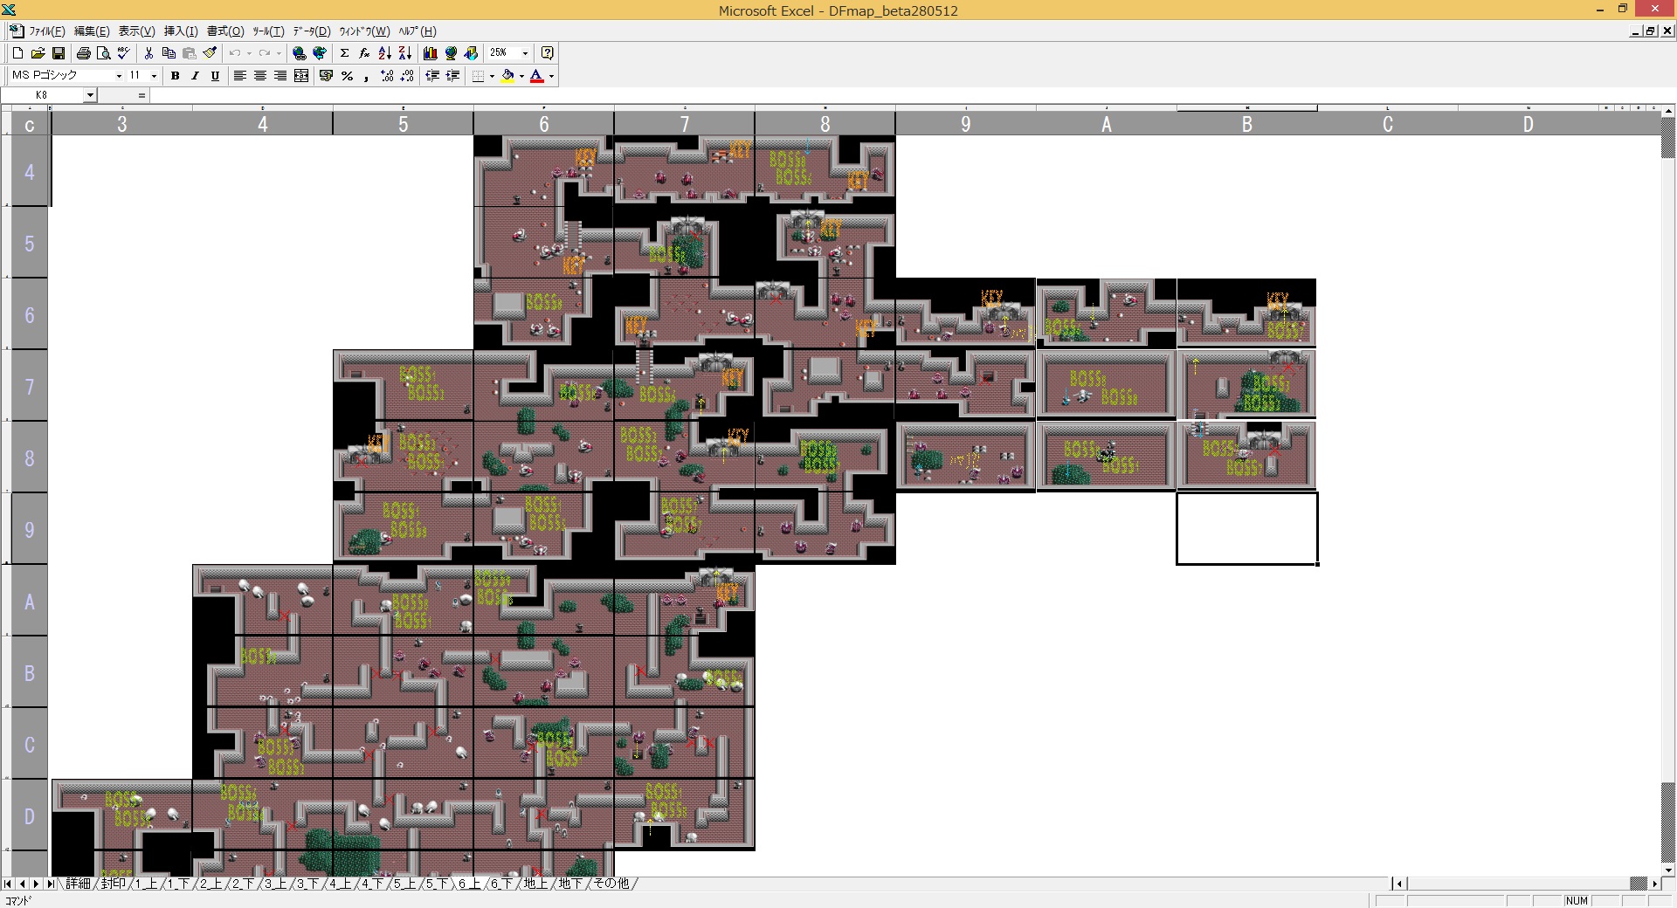Switch to the 6_下 sheet tab
Screen dimensions: 1677x908
(x=500, y=884)
